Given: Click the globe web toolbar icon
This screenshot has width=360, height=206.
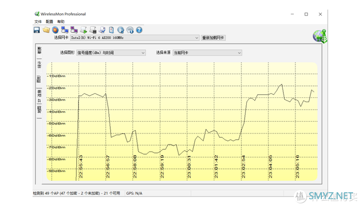Looking at the screenshot, I should click(x=121, y=30).
